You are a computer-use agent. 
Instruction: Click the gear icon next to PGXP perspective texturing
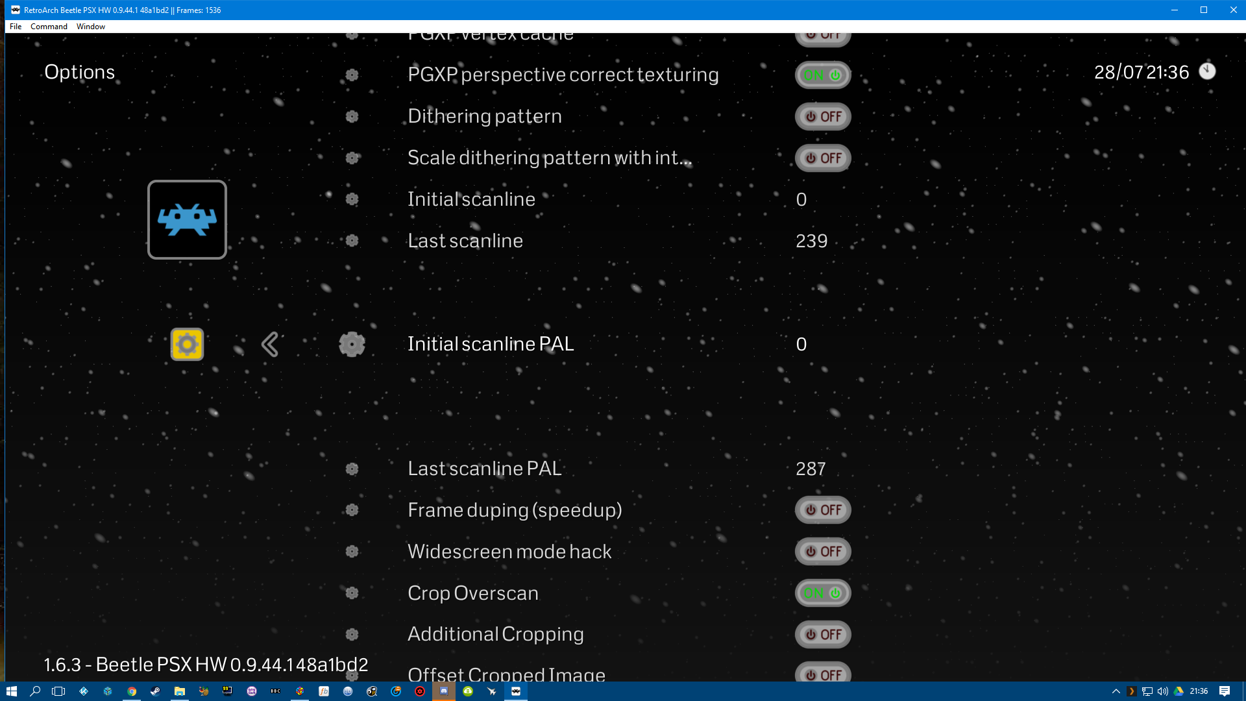[352, 75]
